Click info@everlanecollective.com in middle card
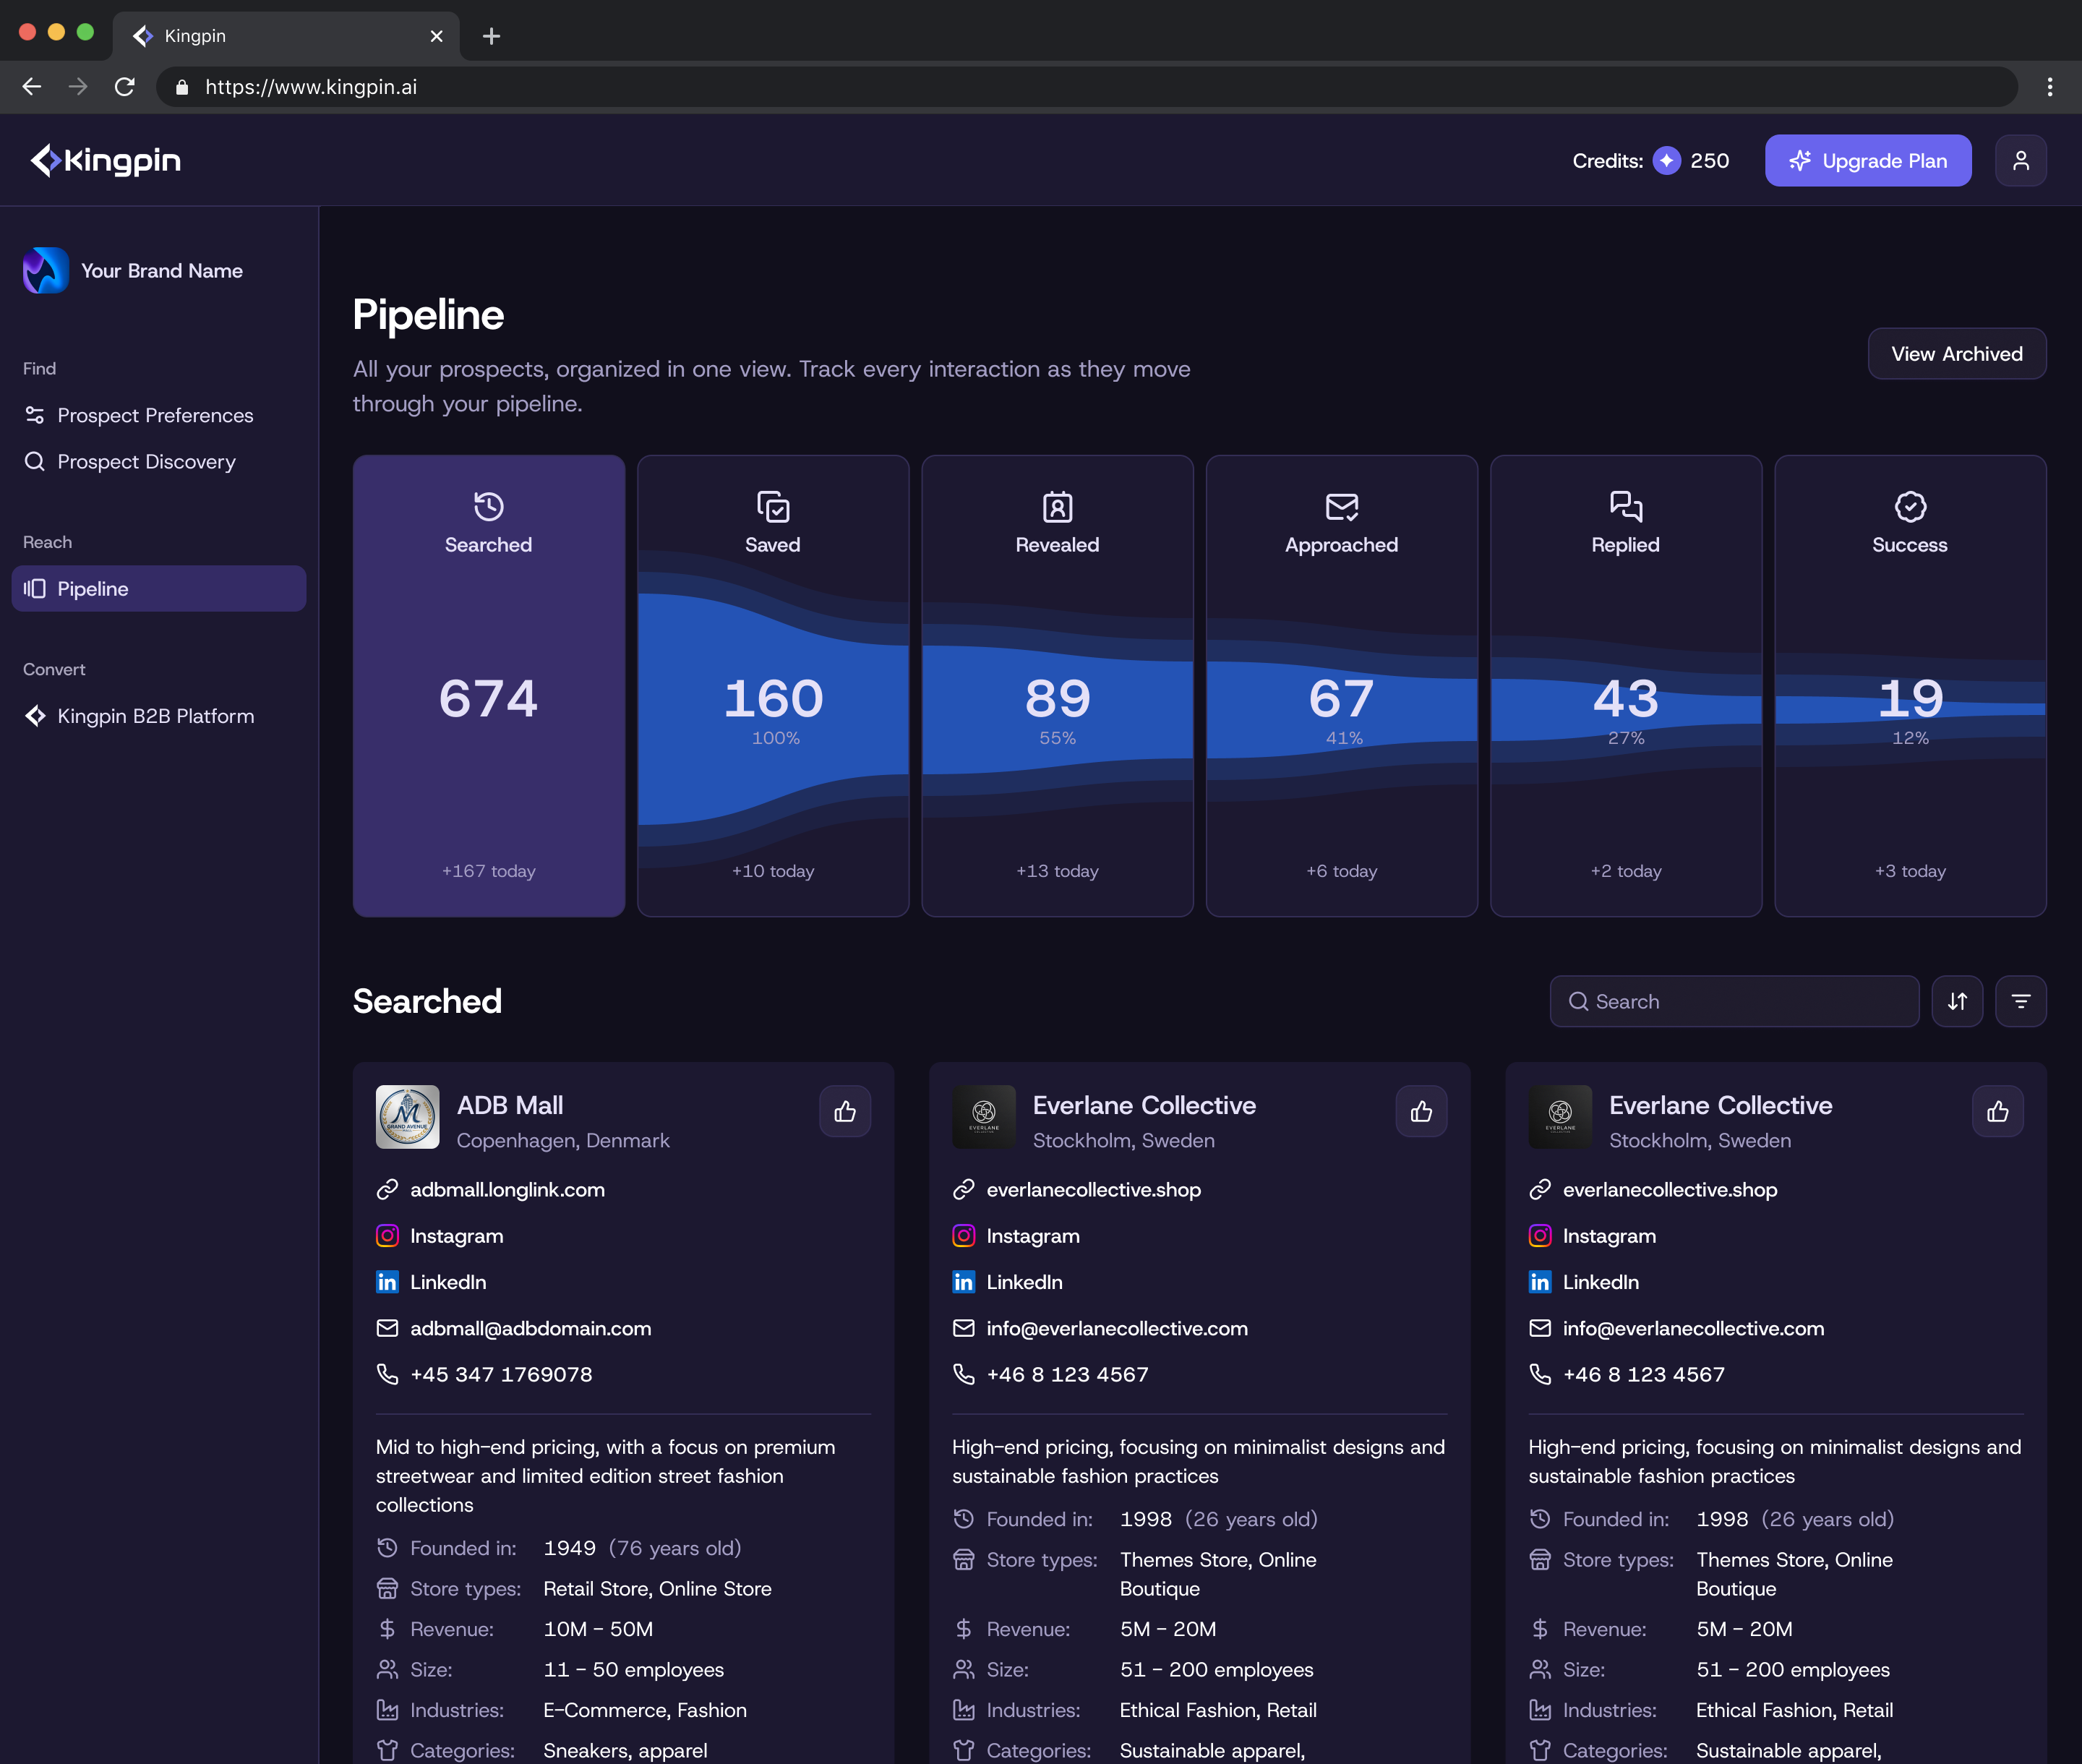 1116,1328
